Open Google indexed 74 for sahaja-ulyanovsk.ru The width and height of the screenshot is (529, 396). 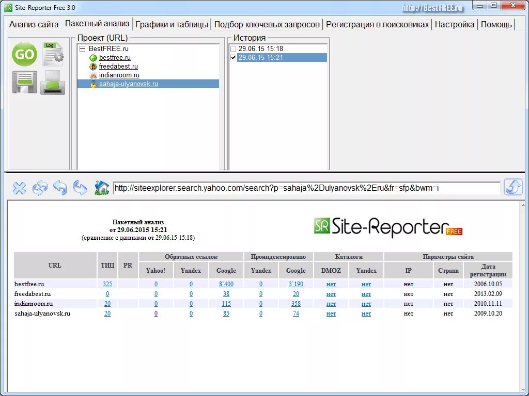pos(296,313)
